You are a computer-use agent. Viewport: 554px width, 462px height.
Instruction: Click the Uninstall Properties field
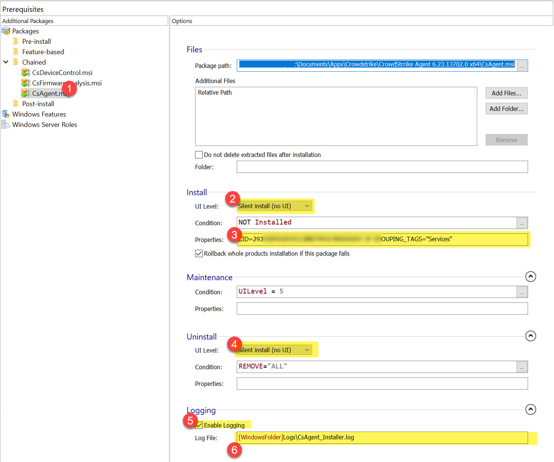click(382, 384)
